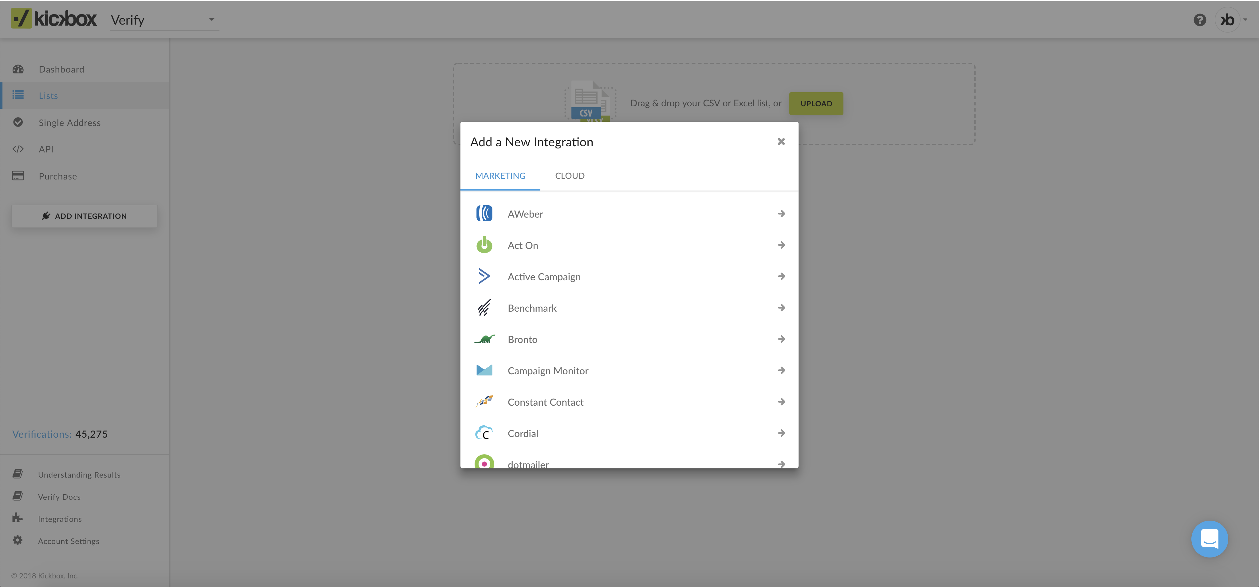Viewport: 1259px width, 587px height.
Task: Select the MARKETING tab
Action: click(x=500, y=175)
